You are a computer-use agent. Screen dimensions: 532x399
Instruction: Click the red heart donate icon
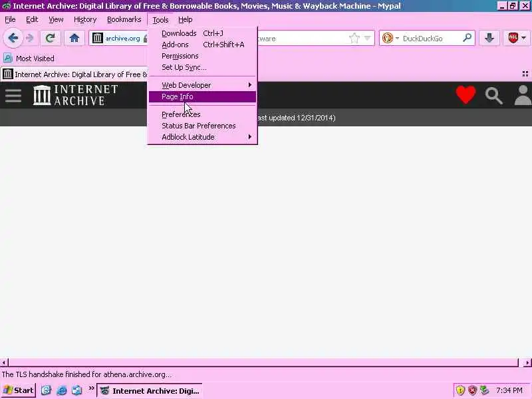(466, 94)
